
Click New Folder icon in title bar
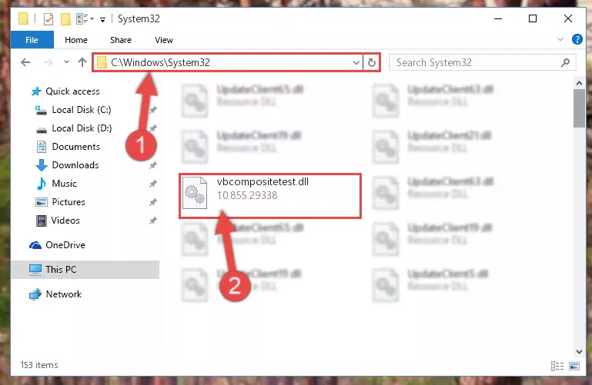(65, 19)
